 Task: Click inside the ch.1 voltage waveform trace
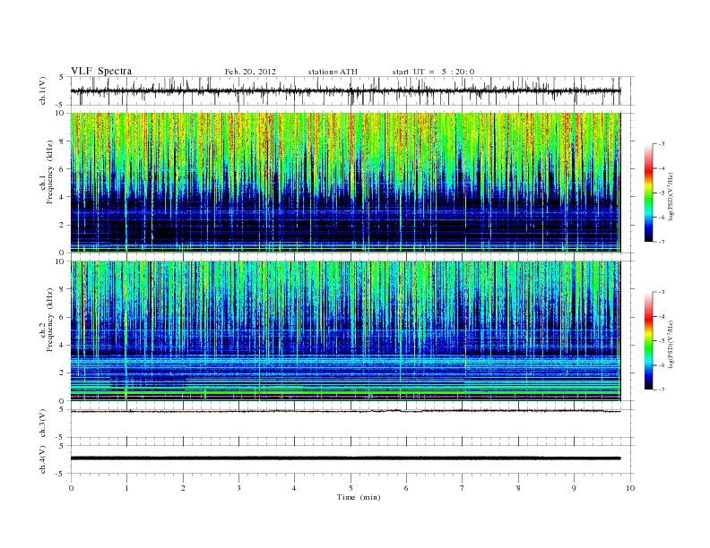click(345, 91)
